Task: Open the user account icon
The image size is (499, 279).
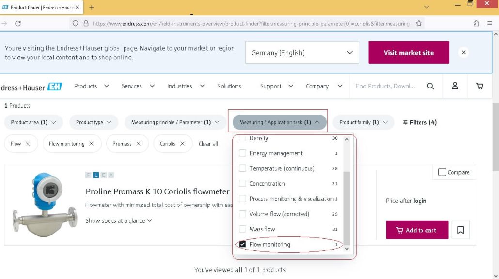Action: coord(455,86)
